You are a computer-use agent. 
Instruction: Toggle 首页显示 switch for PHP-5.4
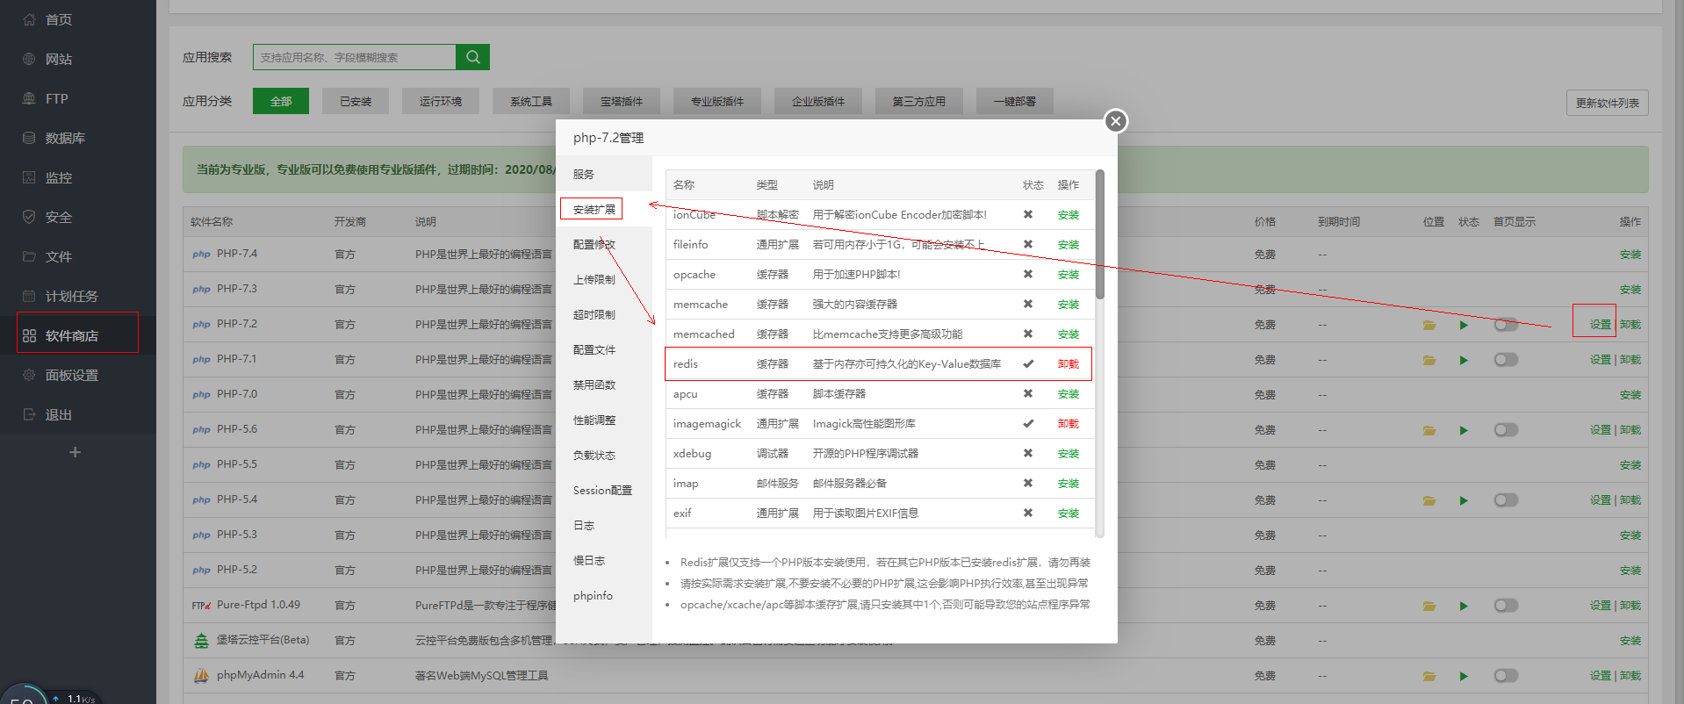1506,500
